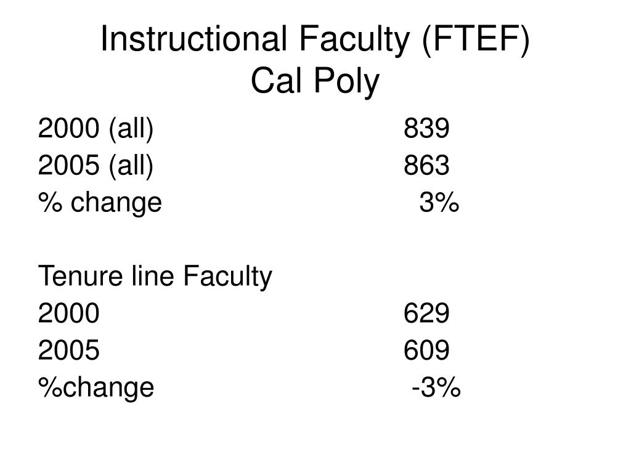Select the 'Tenure line Faculty' heading
631x473 pixels.
[x=155, y=278]
